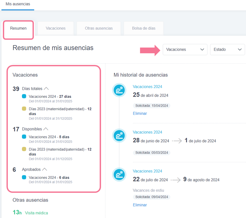
Task: Collapse the Disponibles section
Action: tap(46, 129)
